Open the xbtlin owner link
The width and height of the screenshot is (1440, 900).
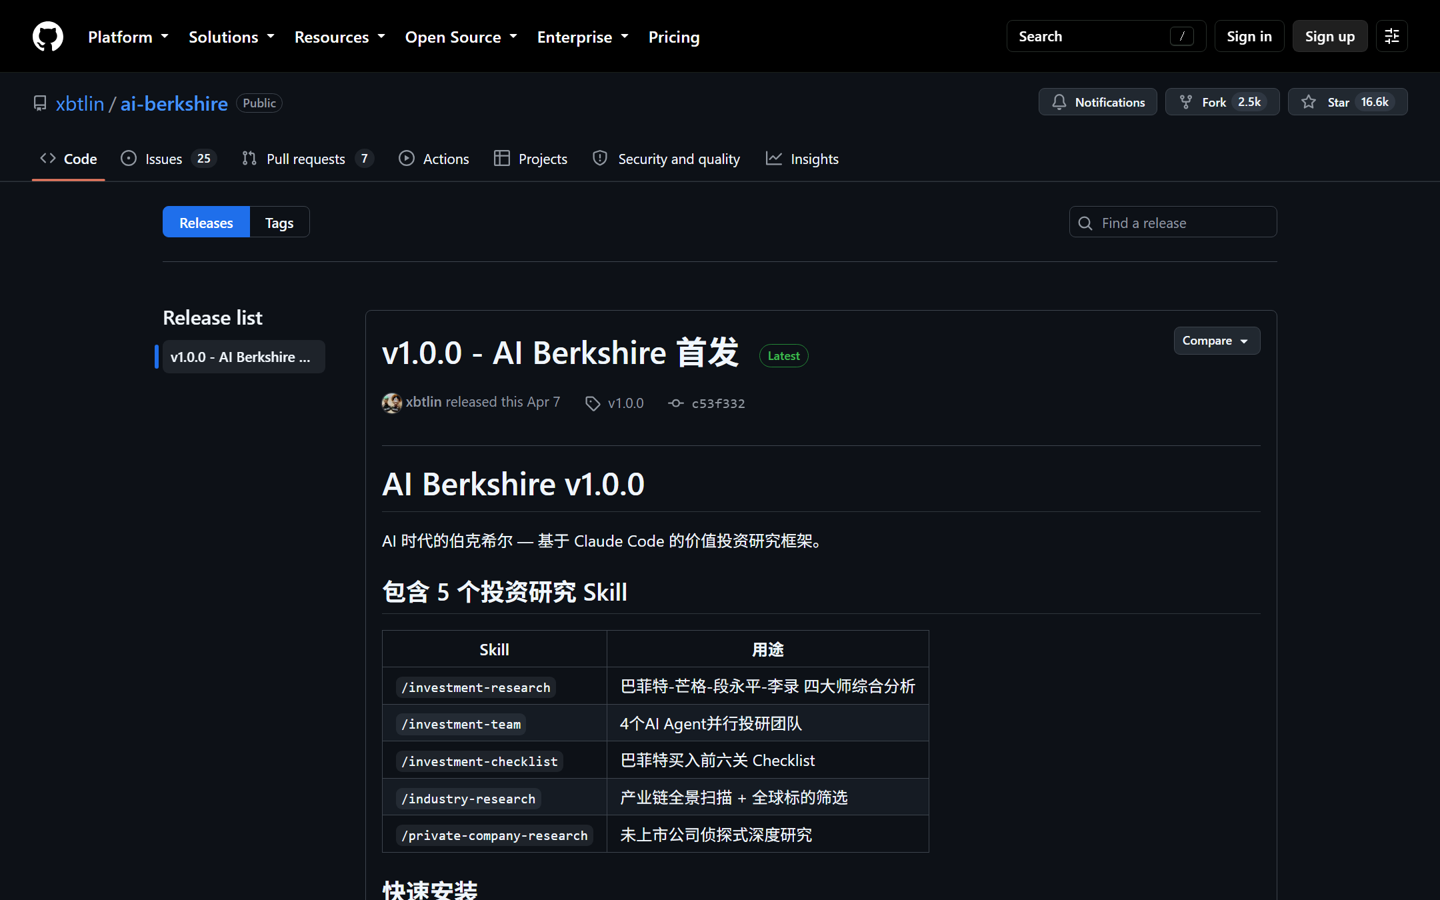pyautogui.click(x=80, y=103)
